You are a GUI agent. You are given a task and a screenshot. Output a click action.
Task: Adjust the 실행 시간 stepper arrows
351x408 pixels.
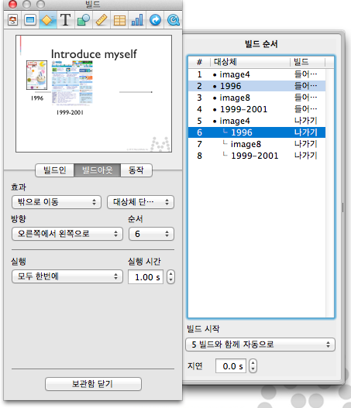[x=170, y=277]
